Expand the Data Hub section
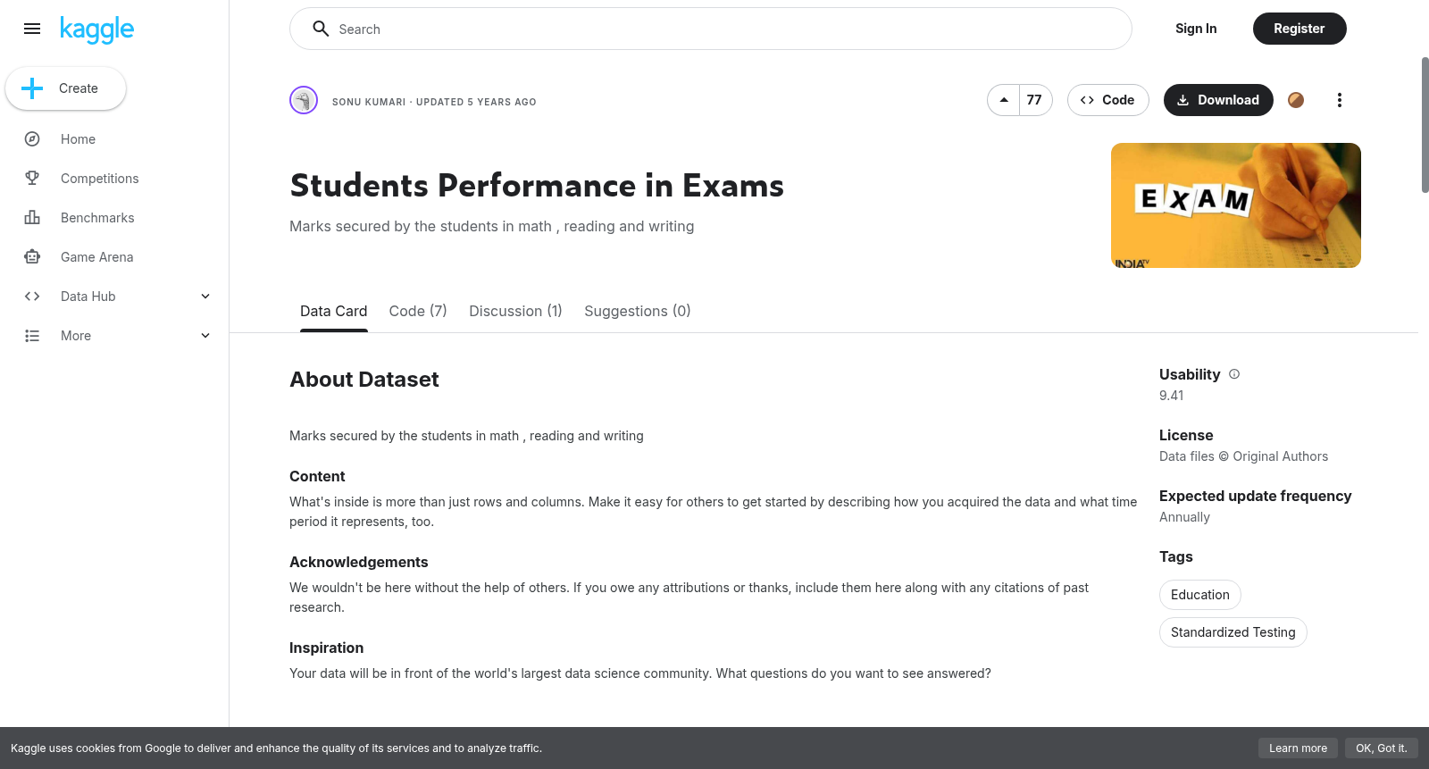This screenshot has width=1429, height=769. (205, 297)
